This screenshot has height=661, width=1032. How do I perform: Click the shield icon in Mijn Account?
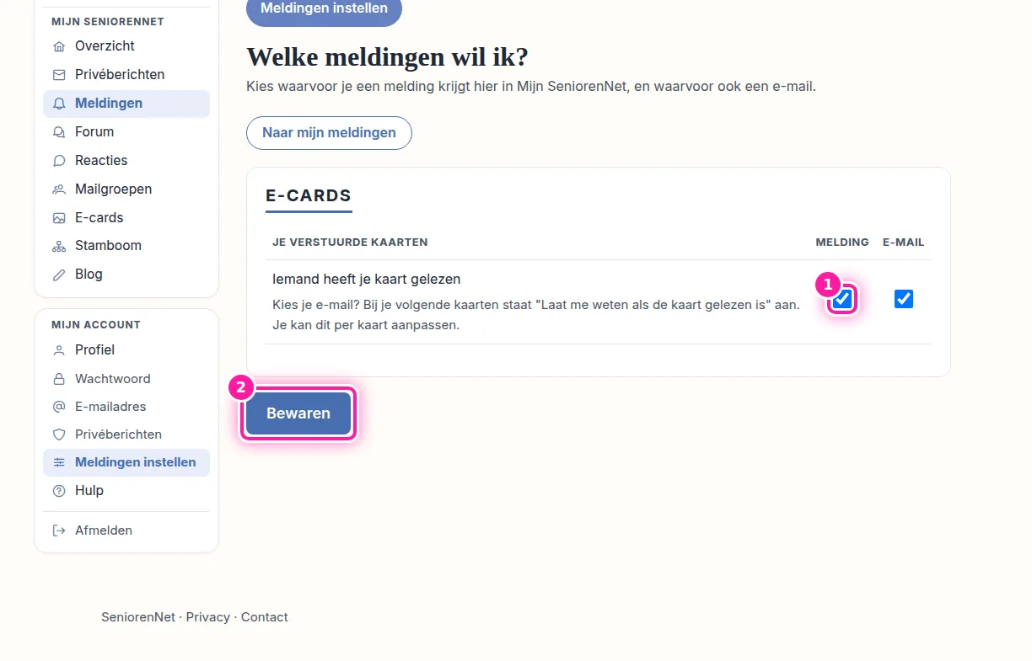tap(59, 434)
